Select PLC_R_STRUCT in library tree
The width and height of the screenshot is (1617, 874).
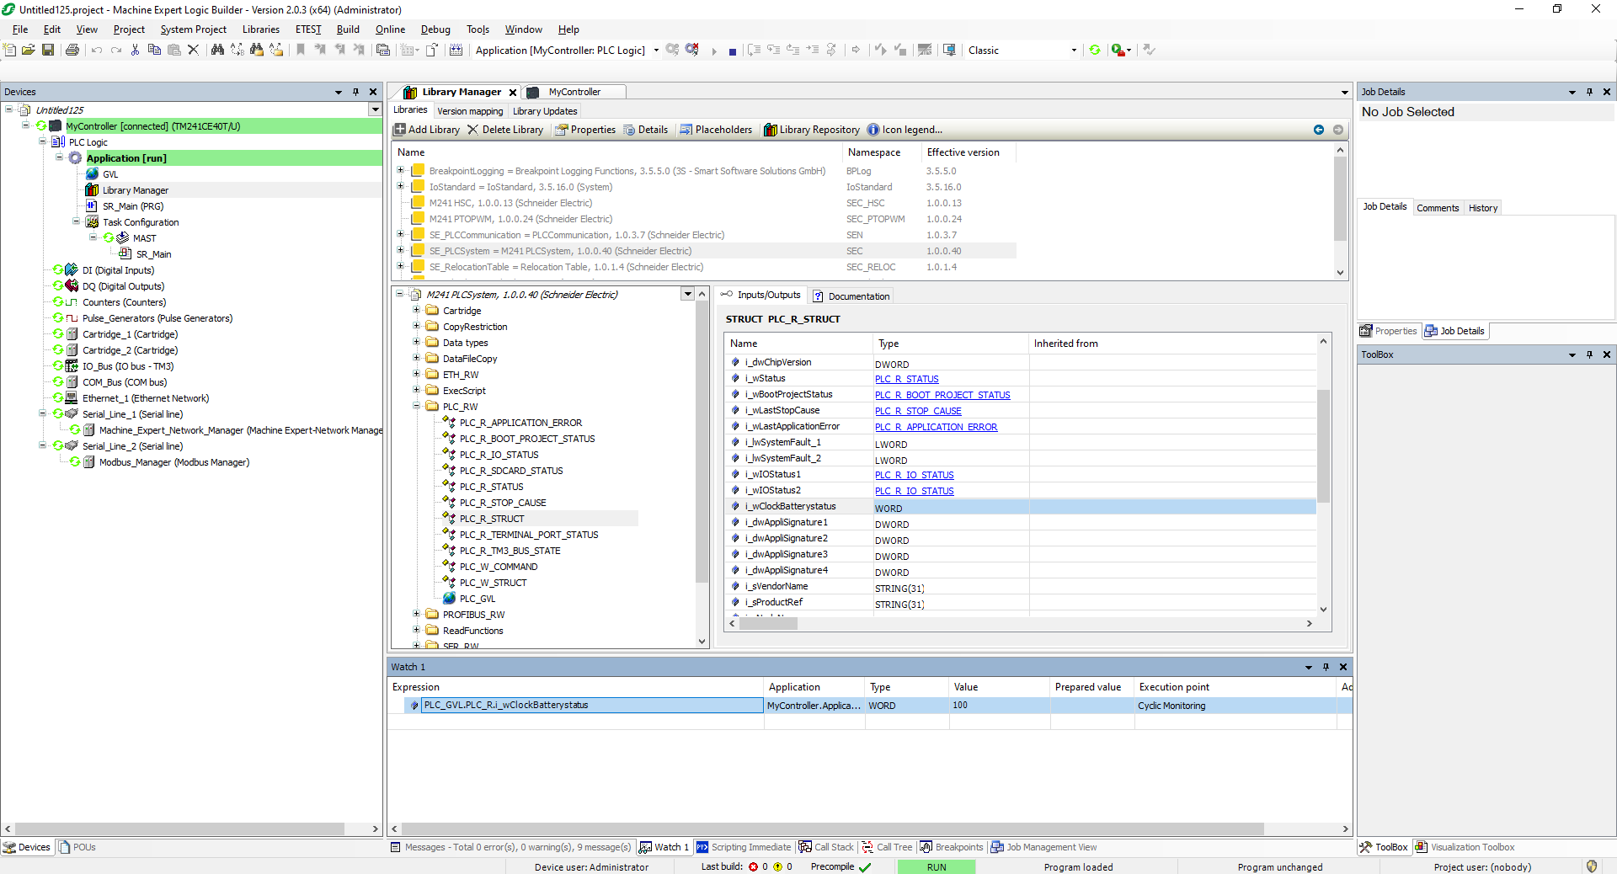click(x=492, y=519)
